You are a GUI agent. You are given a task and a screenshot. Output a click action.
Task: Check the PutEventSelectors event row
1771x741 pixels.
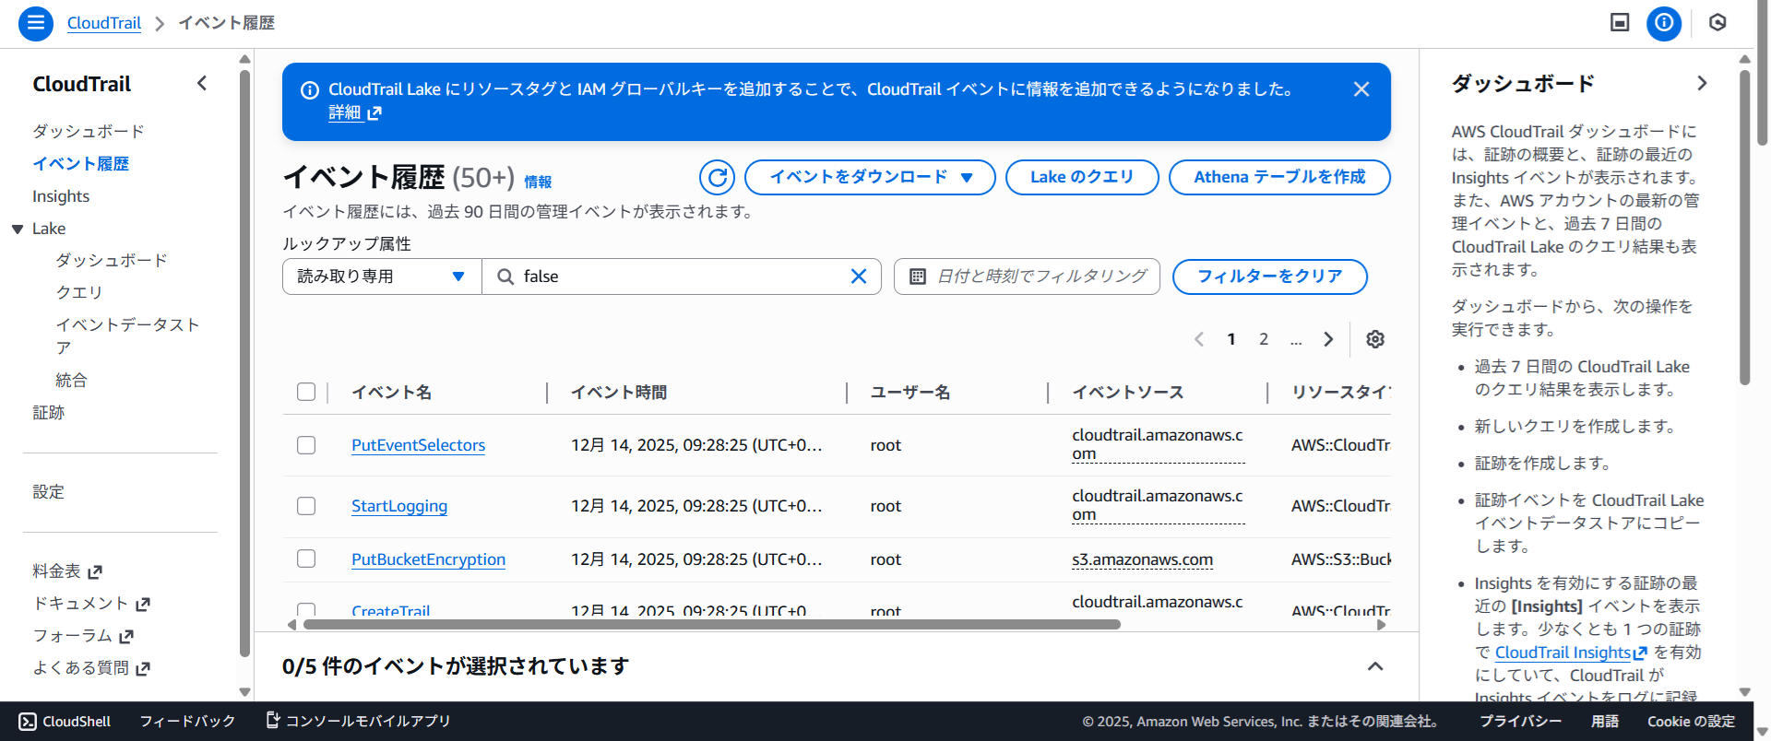306,445
